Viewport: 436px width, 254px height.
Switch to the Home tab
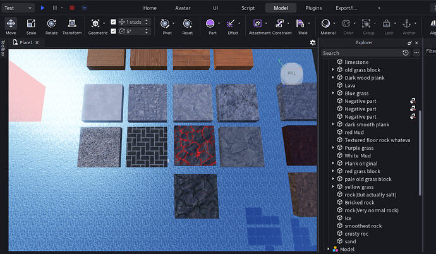[x=150, y=8]
